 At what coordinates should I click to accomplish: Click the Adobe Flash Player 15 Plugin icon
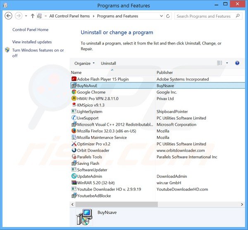tap(74, 79)
